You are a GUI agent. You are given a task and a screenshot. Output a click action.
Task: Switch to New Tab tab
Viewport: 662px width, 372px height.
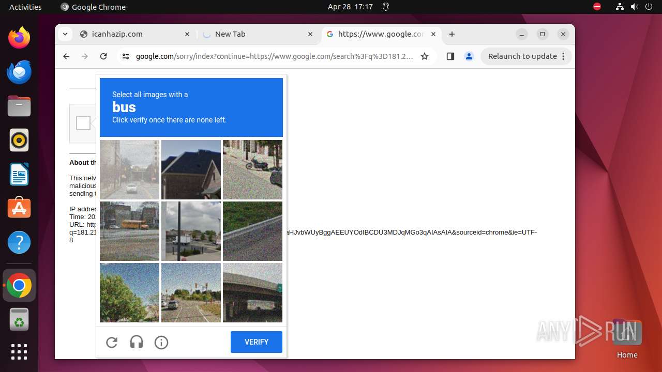coord(258,34)
